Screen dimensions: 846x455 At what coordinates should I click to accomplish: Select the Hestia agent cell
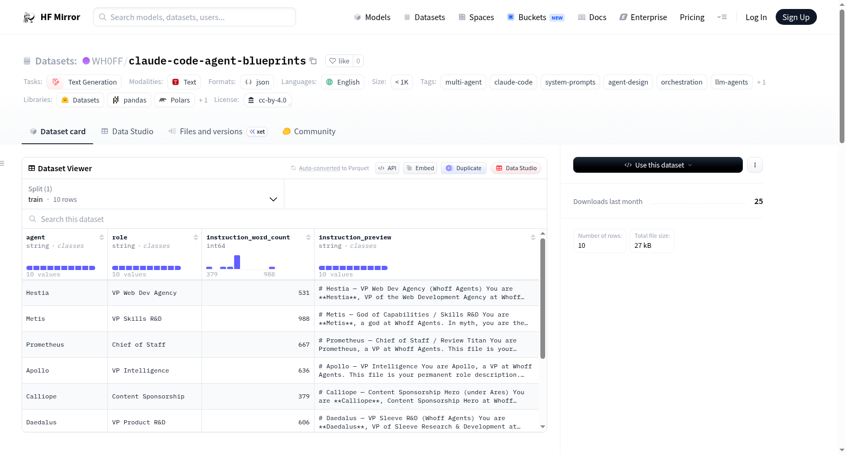(x=65, y=293)
